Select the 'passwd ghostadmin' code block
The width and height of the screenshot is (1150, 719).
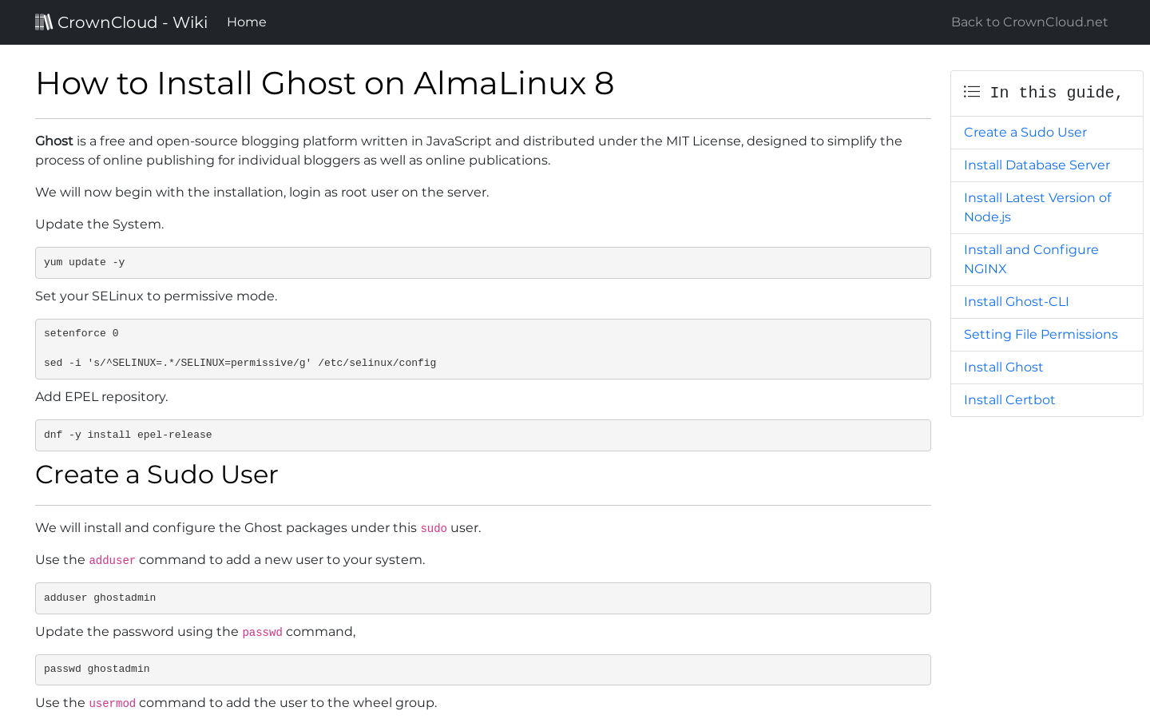482,669
